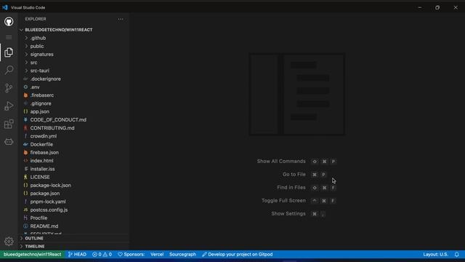Open the Extensions icon
Viewport: 465px width, 262px height.
pyautogui.click(x=9, y=124)
